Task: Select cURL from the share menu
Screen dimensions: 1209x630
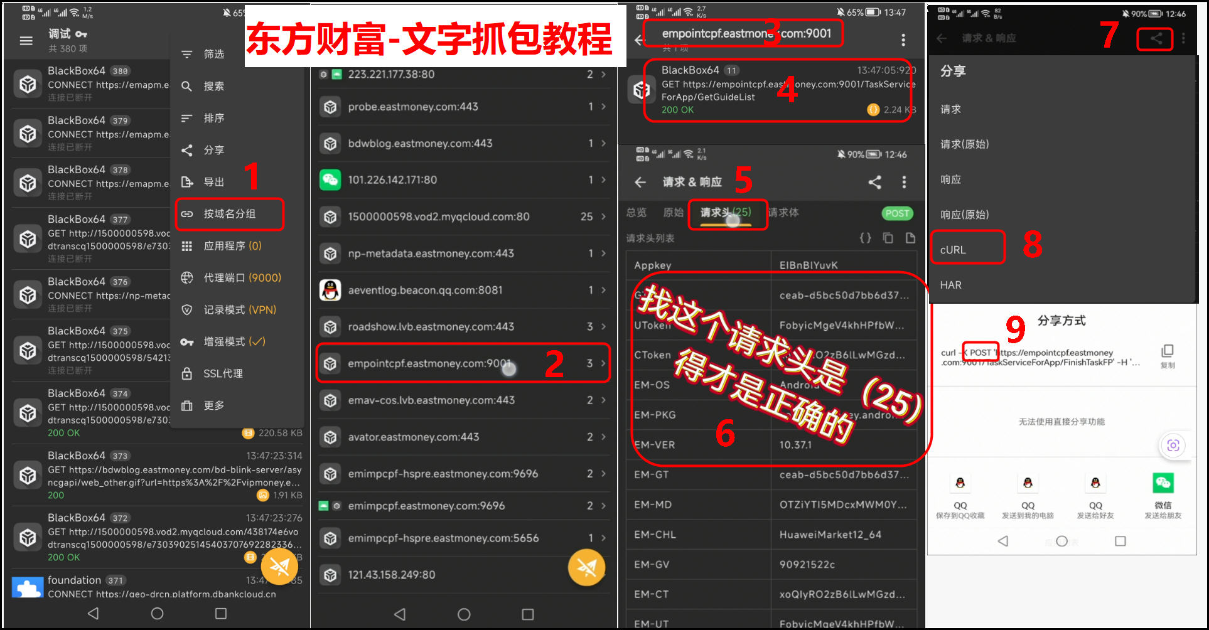Action: tap(953, 250)
